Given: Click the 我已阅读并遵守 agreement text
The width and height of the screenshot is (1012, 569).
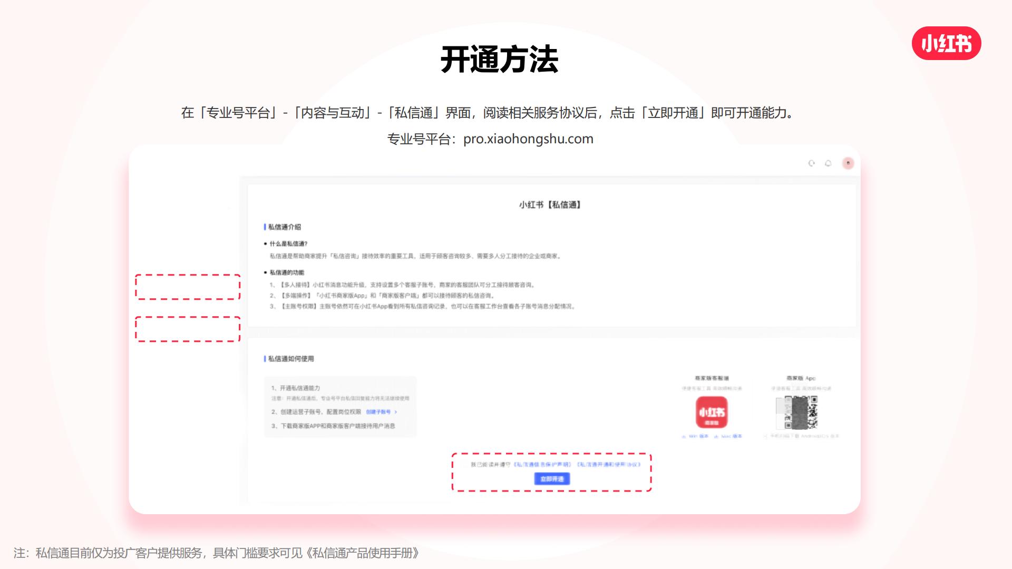Looking at the screenshot, I should 490,465.
